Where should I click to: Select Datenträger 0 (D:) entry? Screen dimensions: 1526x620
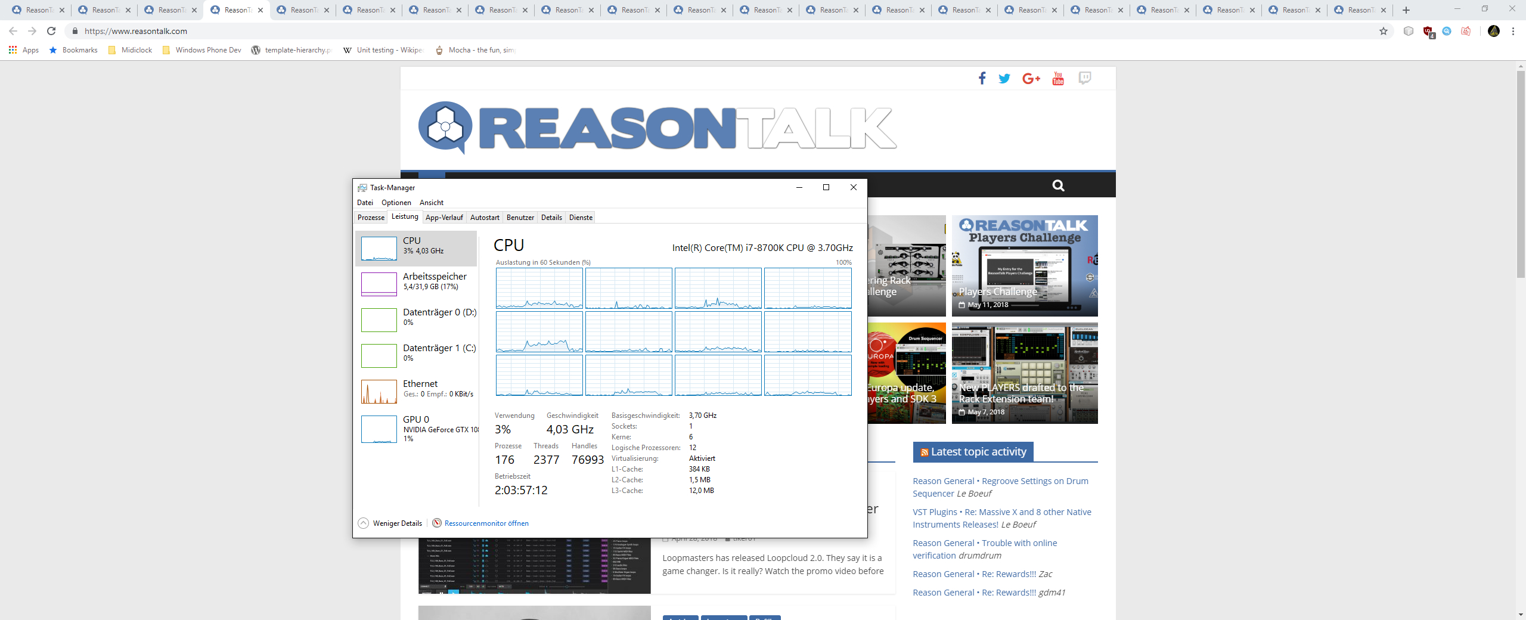[x=417, y=320]
